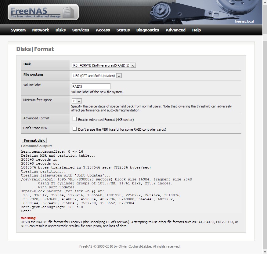Open the Disks menu
The width and height of the screenshot is (267, 254).
pyautogui.click(x=60, y=30)
